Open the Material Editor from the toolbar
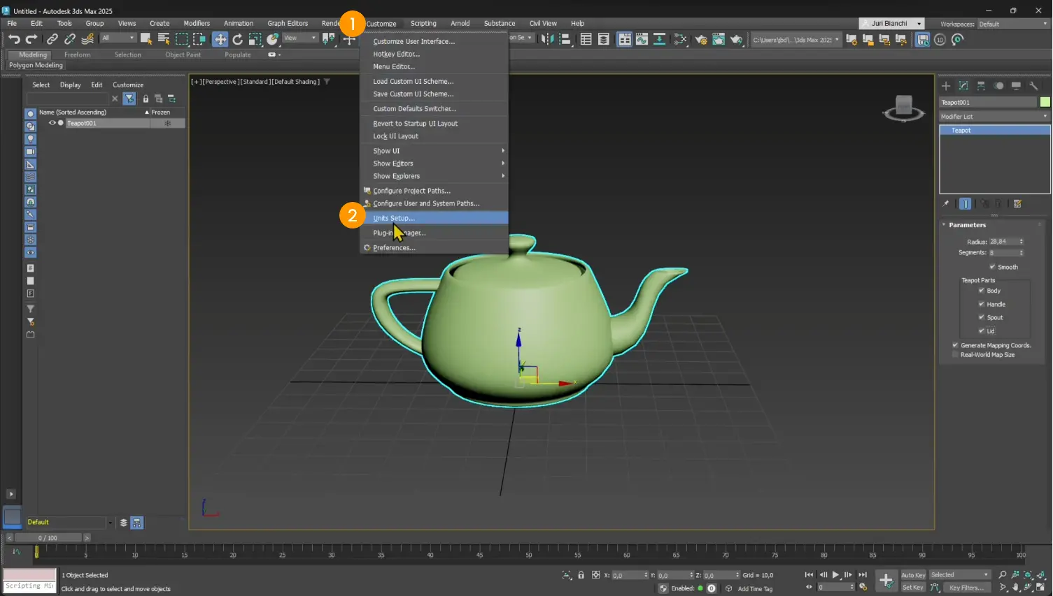The image size is (1053, 596). pyautogui.click(x=679, y=40)
